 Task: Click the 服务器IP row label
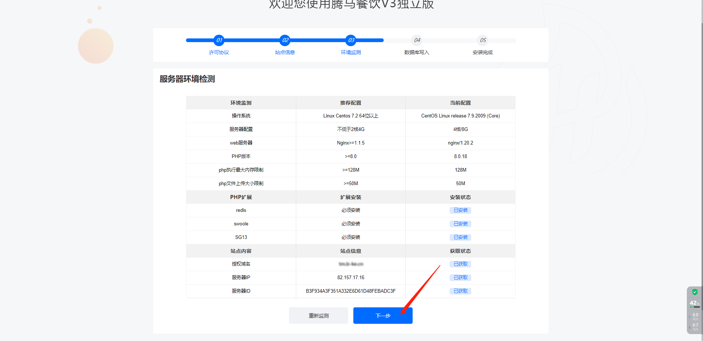241,278
